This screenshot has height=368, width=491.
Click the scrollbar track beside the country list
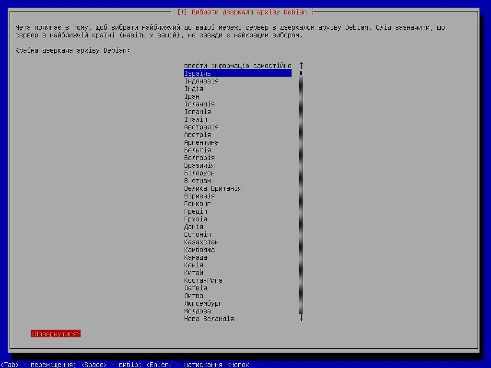[x=301, y=195]
